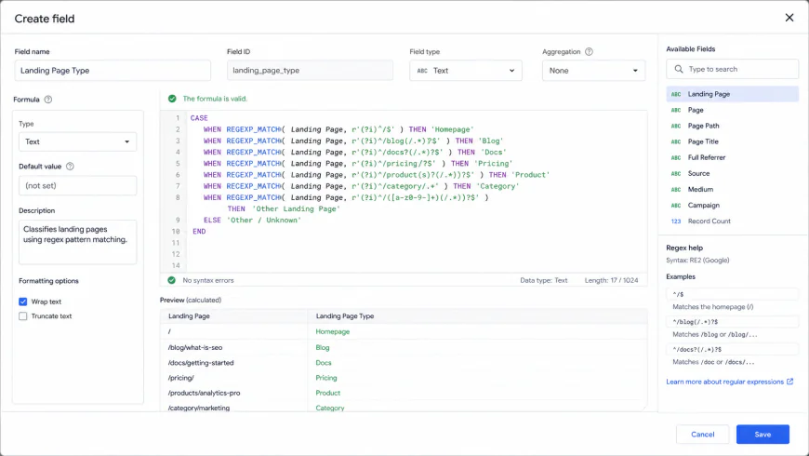This screenshot has height=456, width=809.
Task: Click the END keyword on line 10
Action: tap(199, 232)
